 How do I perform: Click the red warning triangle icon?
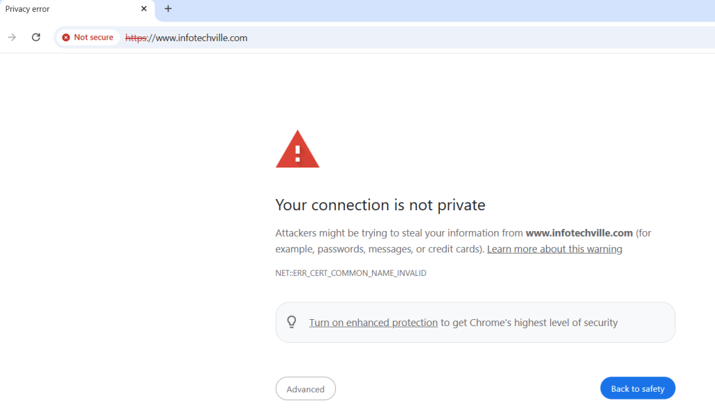[x=297, y=149]
